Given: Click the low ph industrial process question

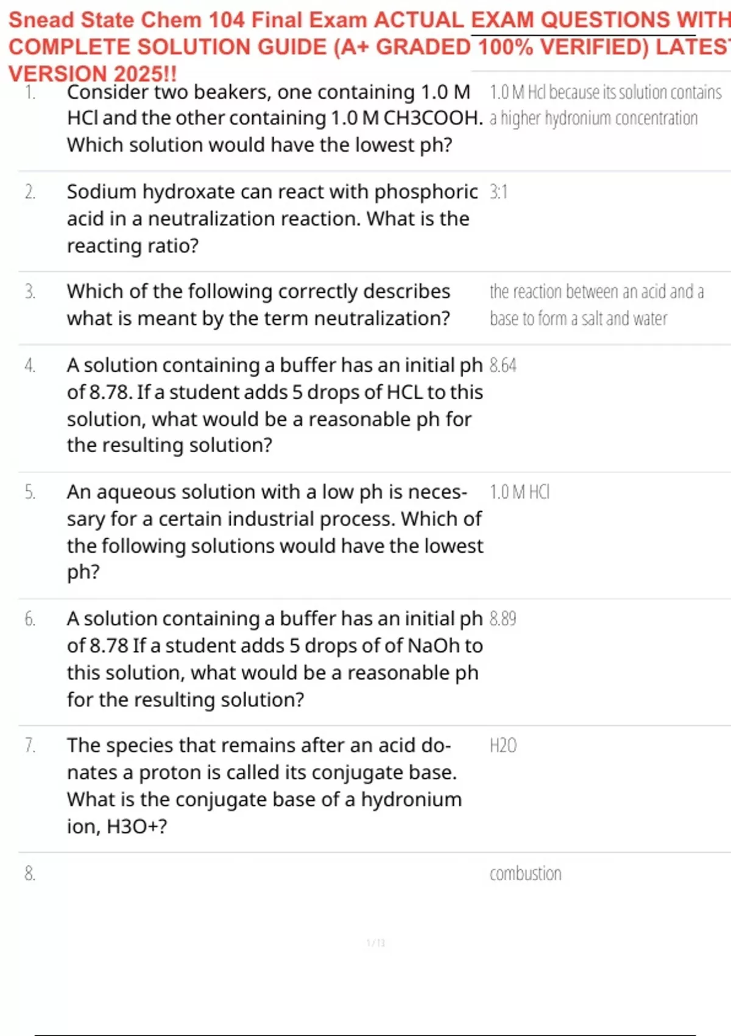Looking at the screenshot, I should pyautogui.click(x=274, y=531).
